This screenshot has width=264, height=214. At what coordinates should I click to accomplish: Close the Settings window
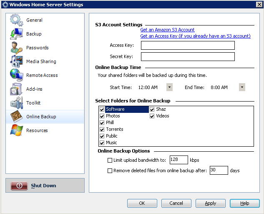(259, 4)
